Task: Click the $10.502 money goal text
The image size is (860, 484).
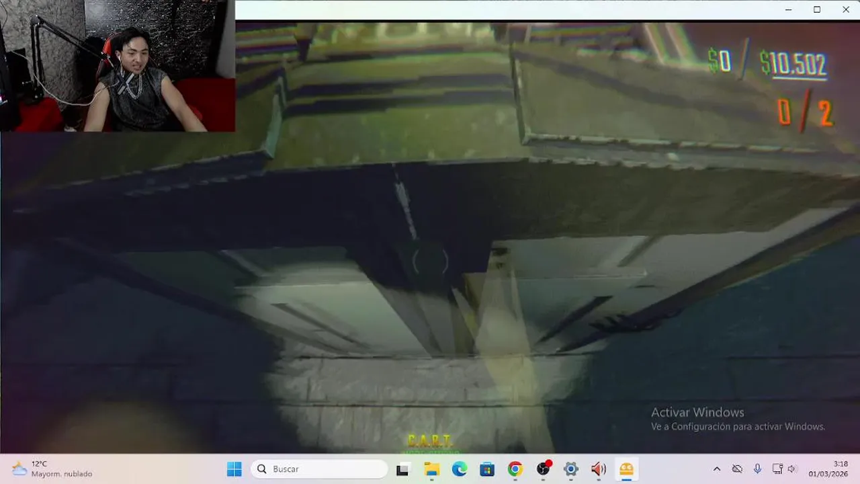Action: point(793,65)
